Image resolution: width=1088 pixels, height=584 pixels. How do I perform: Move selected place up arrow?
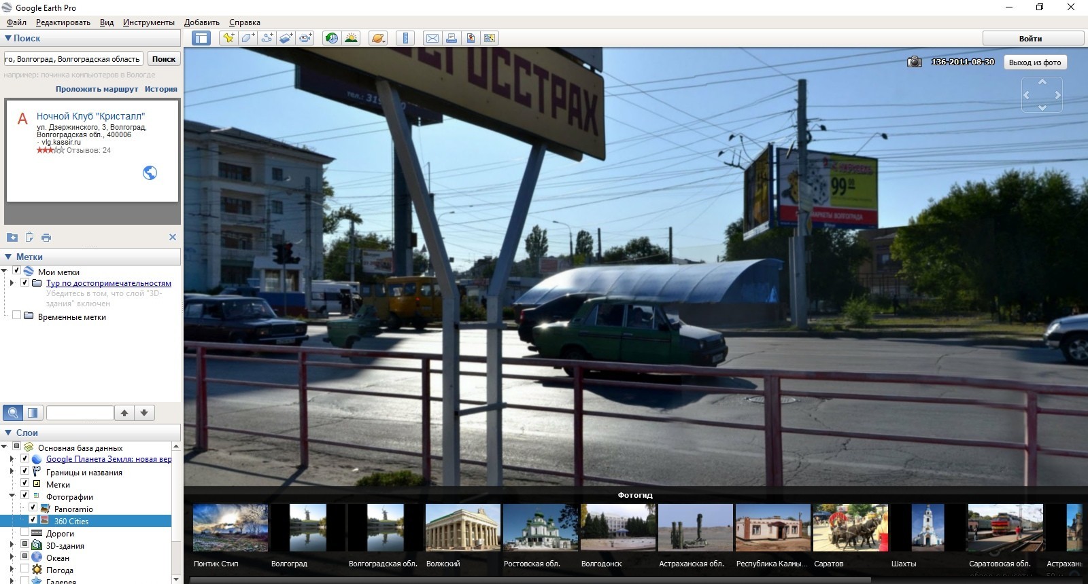124,412
